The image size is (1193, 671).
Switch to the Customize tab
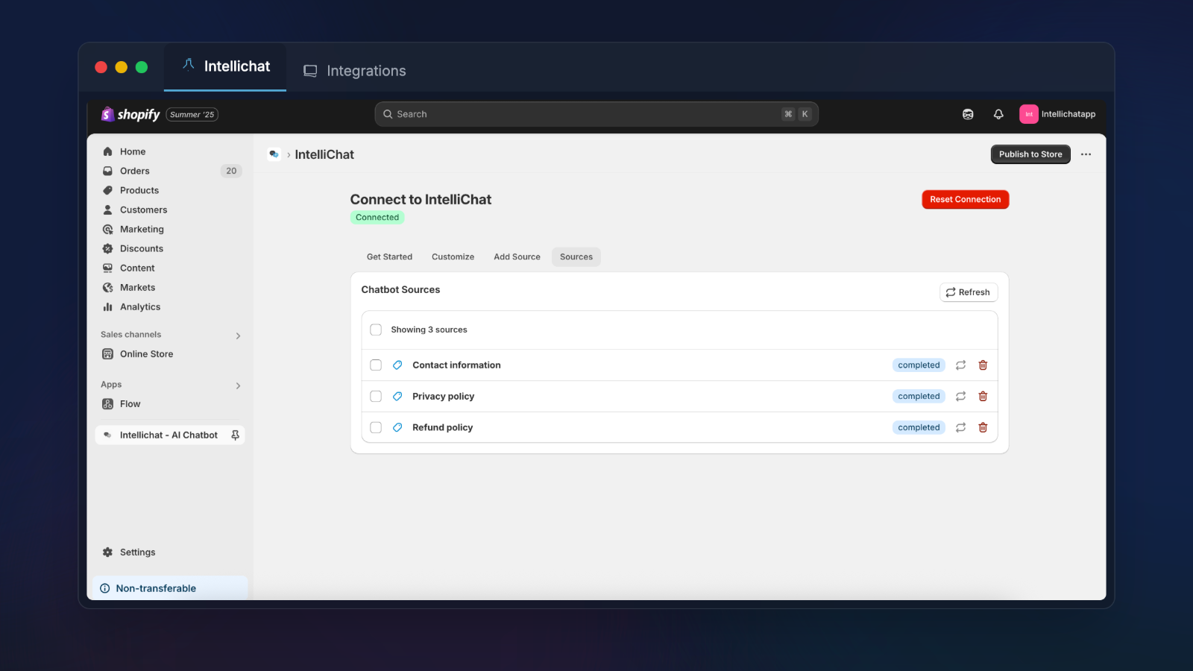pyautogui.click(x=453, y=257)
